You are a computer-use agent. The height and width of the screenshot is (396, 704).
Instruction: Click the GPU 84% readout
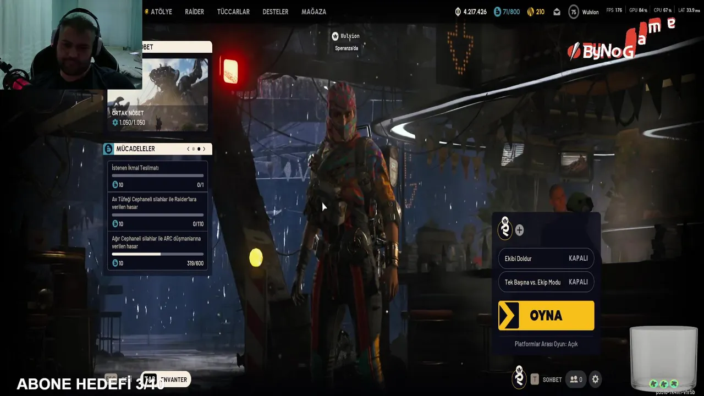(x=638, y=10)
